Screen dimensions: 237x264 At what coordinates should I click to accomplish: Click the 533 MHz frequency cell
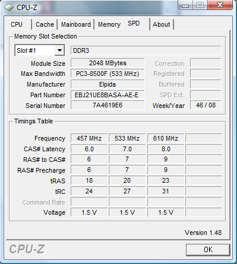click(x=127, y=138)
